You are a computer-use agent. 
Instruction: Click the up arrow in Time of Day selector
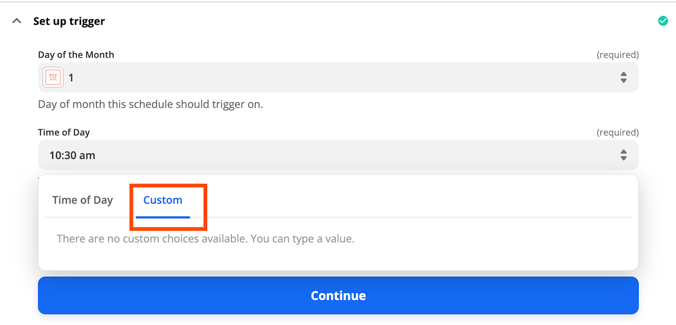(x=623, y=152)
